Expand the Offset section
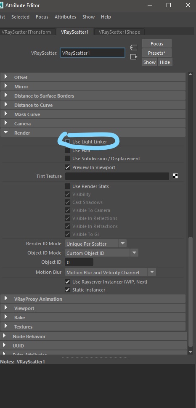The height and width of the screenshot is (408, 196). point(93,77)
